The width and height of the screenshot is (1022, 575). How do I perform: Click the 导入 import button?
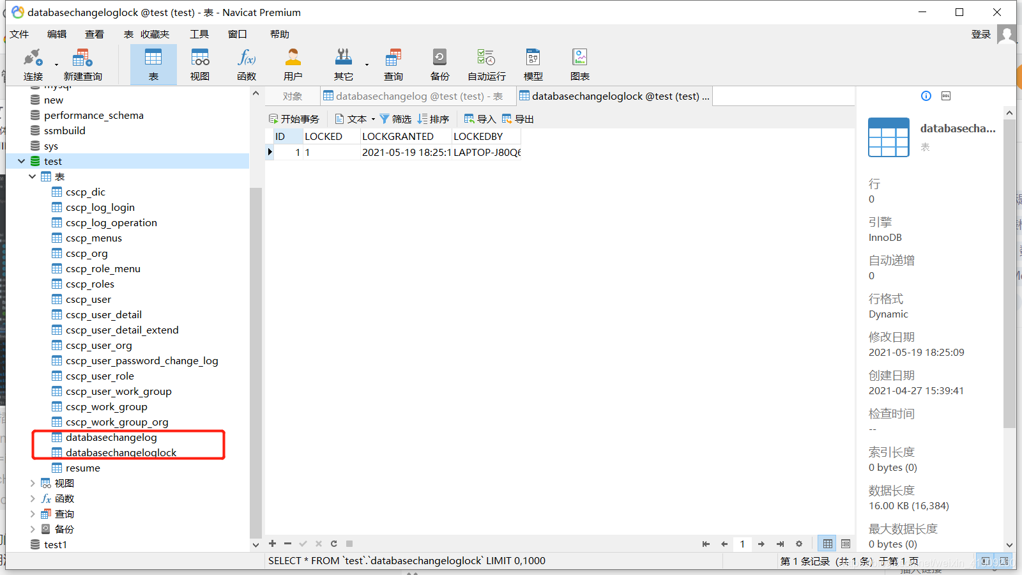(480, 119)
